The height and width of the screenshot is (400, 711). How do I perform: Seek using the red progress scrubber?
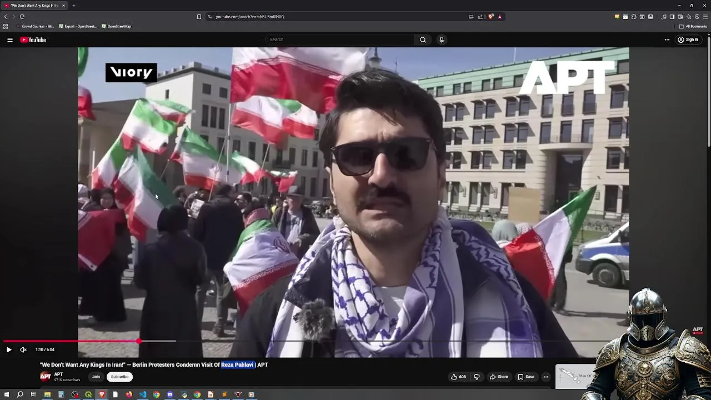tap(138, 341)
